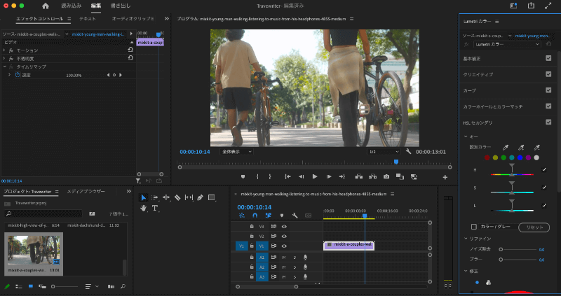Select the mixkit-a-couples clip thumbnail in Project

point(34,249)
